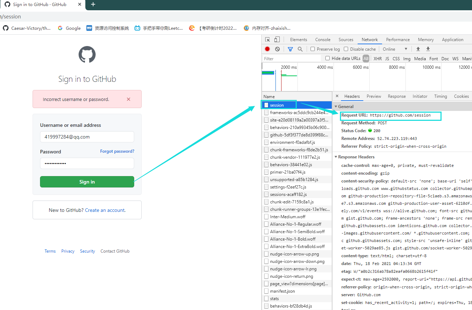The height and width of the screenshot is (310, 472).
Task: Filter requests by Font
Action: [434, 59]
